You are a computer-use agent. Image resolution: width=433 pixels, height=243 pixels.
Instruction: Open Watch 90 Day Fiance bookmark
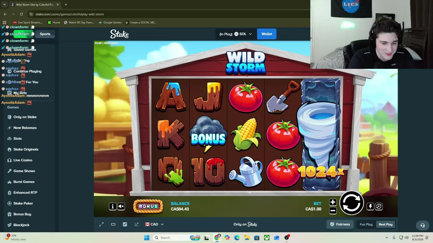(x=79, y=22)
